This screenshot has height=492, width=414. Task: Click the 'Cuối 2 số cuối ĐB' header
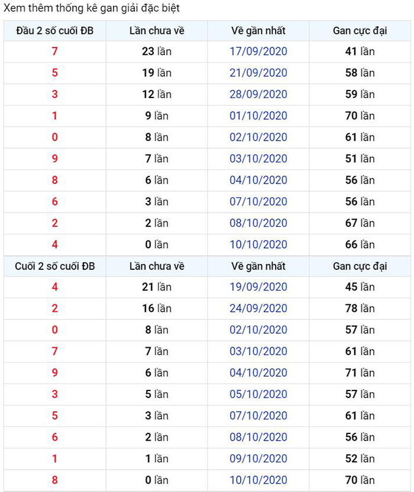point(54,266)
